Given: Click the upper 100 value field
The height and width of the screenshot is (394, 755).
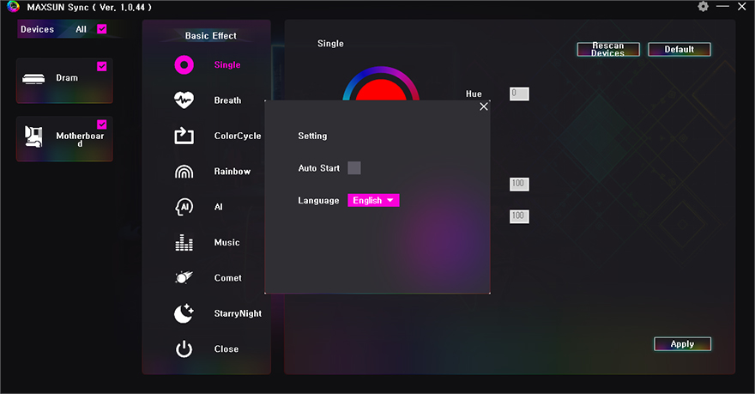Looking at the screenshot, I should (519, 184).
